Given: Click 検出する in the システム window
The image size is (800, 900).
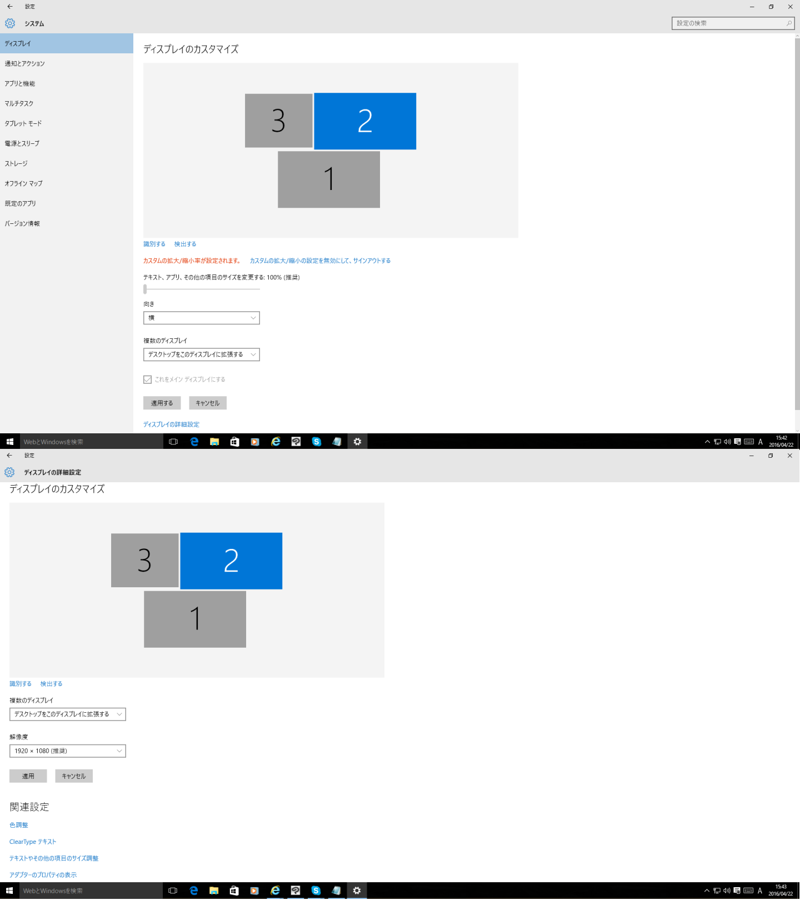Looking at the screenshot, I should tap(185, 244).
